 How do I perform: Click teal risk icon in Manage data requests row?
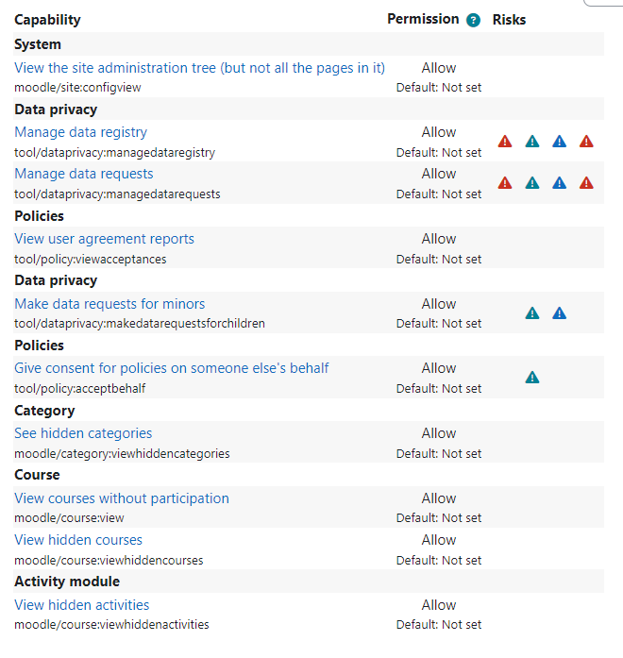coord(532,183)
